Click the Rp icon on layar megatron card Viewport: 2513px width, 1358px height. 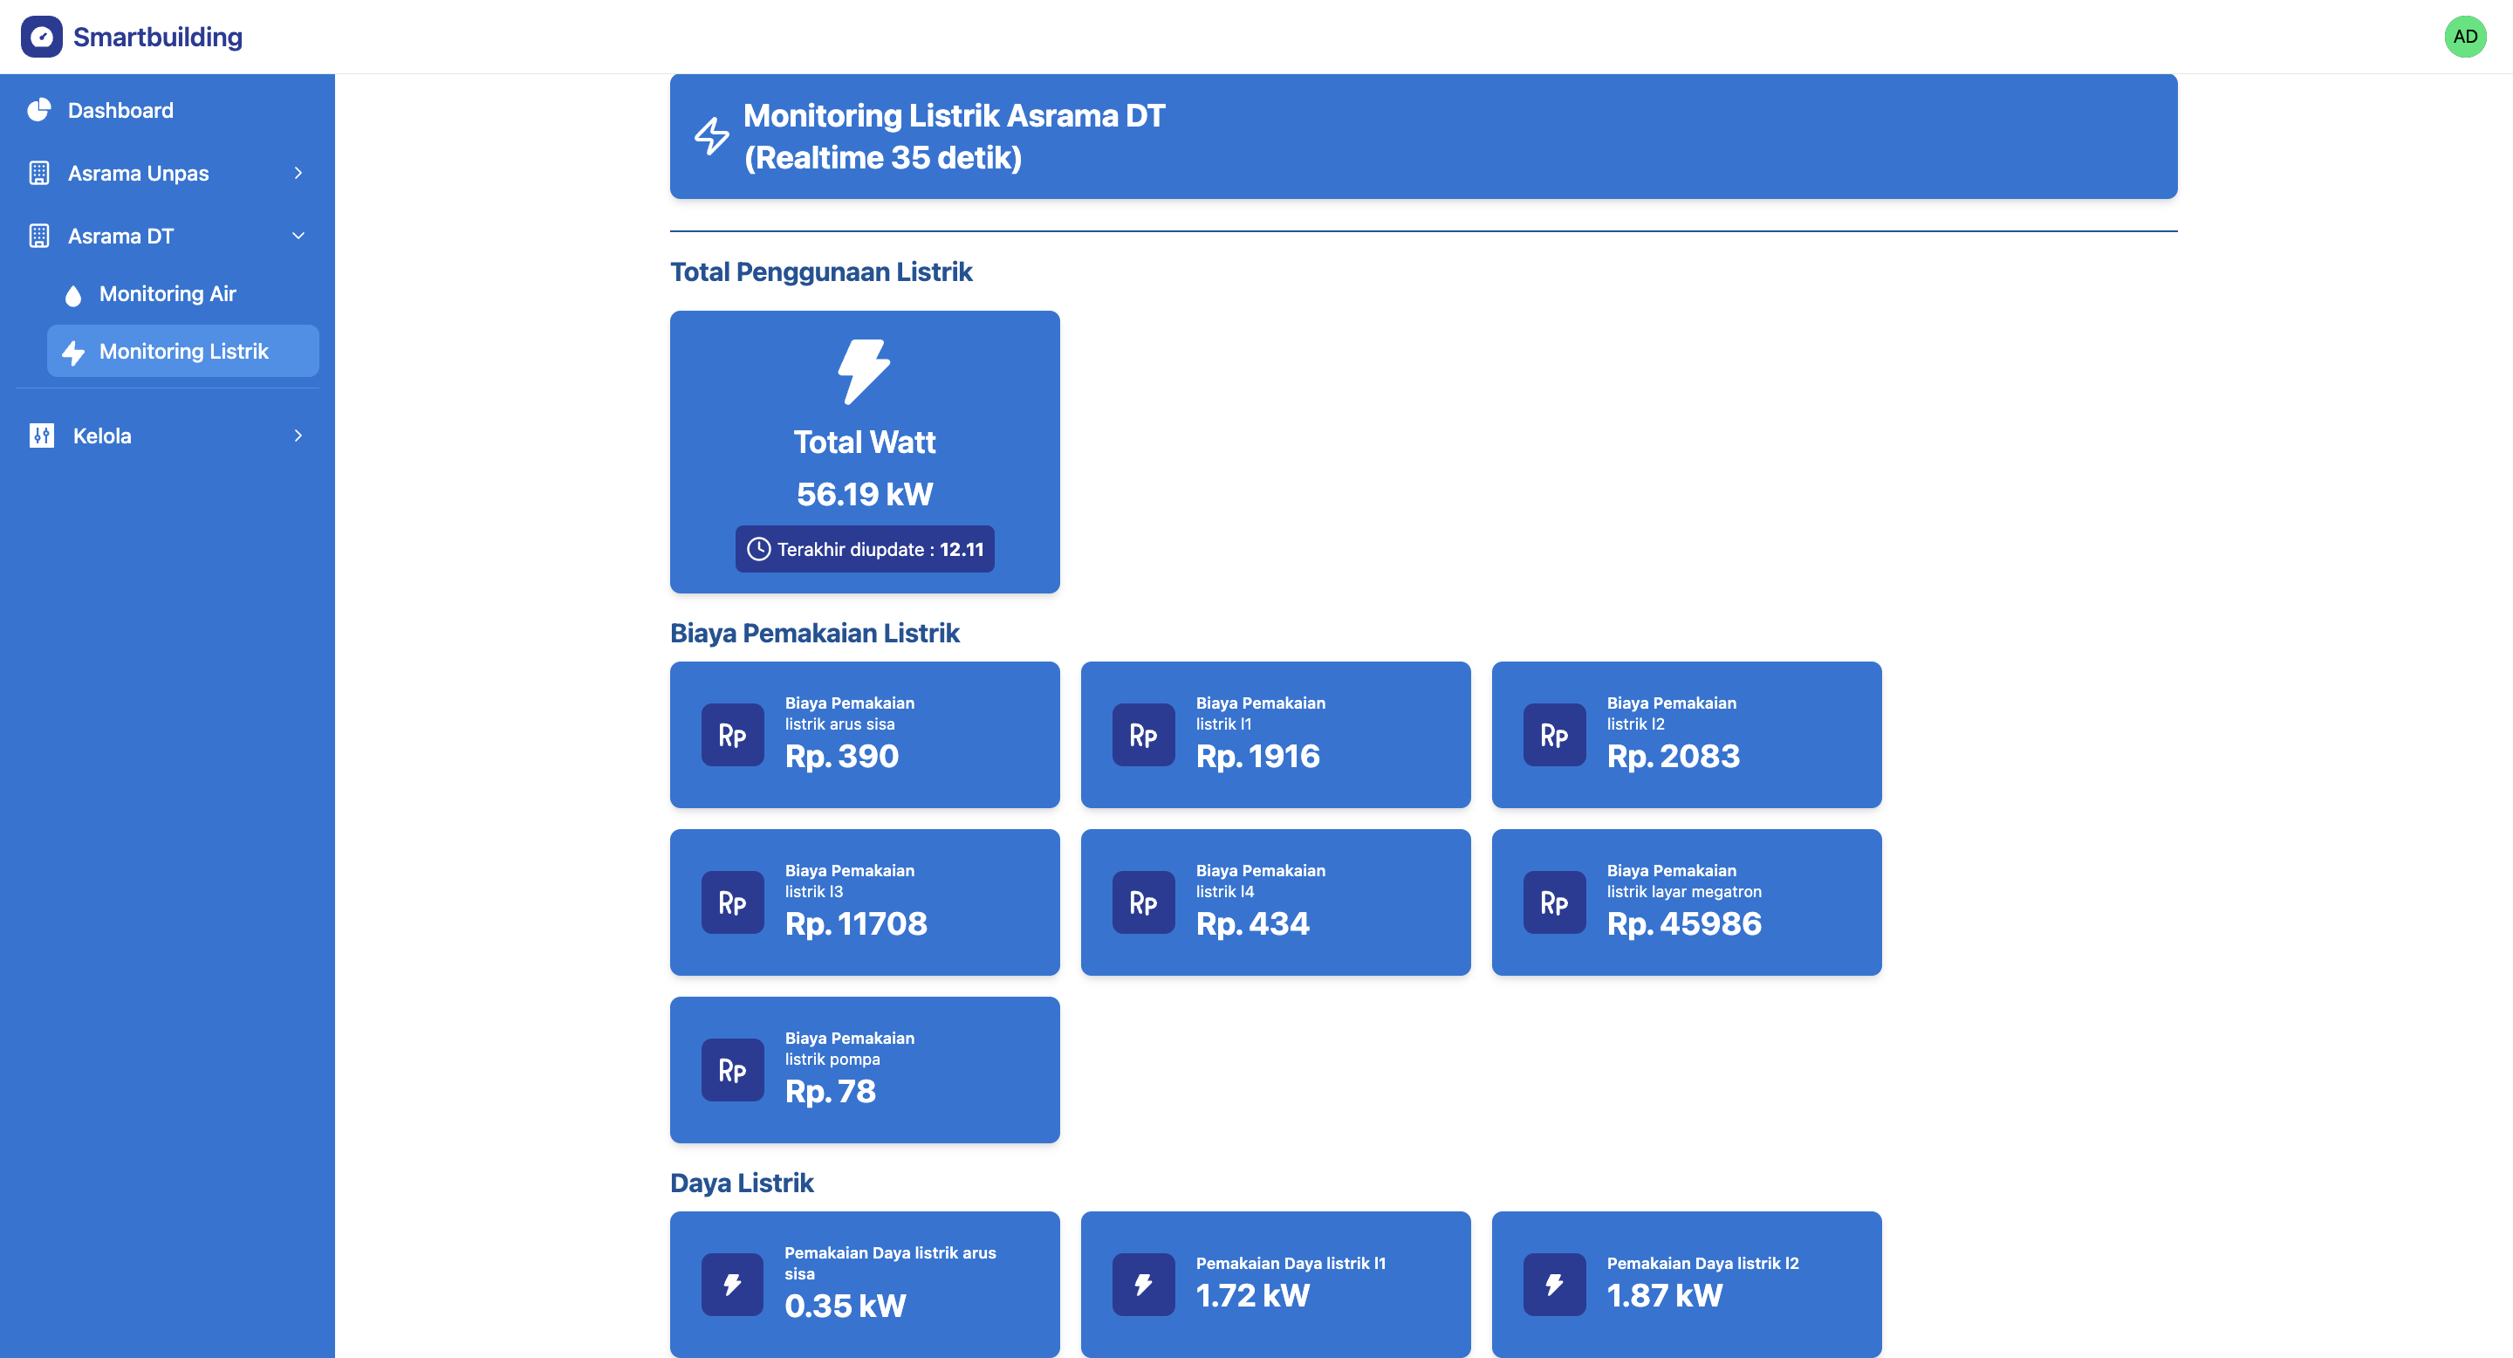(1554, 902)
